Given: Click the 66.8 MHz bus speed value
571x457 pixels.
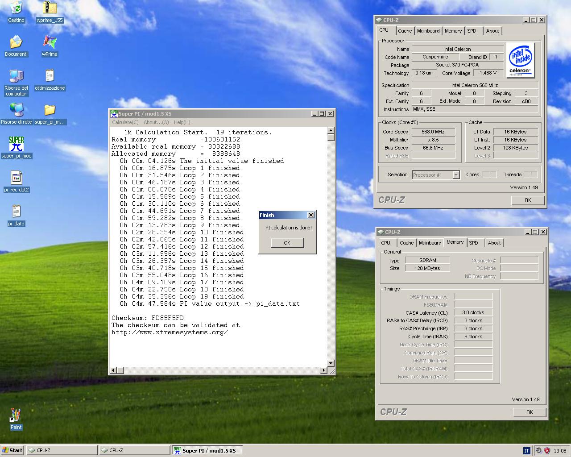Looking at the screenshot, I should (433, 148).
